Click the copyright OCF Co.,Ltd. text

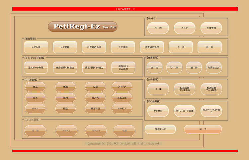click(x=124, y=143)
